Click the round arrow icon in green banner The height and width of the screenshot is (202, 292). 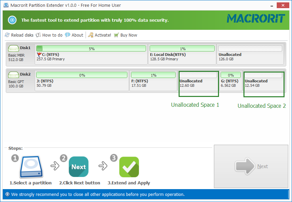pos(12,20)
